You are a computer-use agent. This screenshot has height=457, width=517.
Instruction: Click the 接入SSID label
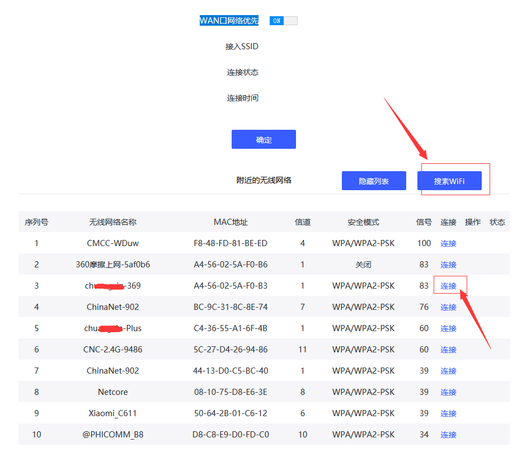pyautogui.click(x=242, y=46)
